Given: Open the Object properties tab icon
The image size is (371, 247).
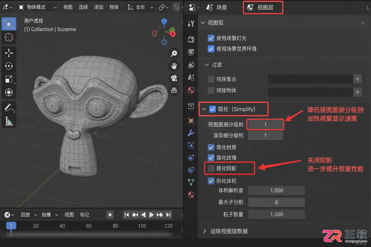Looking at the screenshot, I should [x=191, y=121].
